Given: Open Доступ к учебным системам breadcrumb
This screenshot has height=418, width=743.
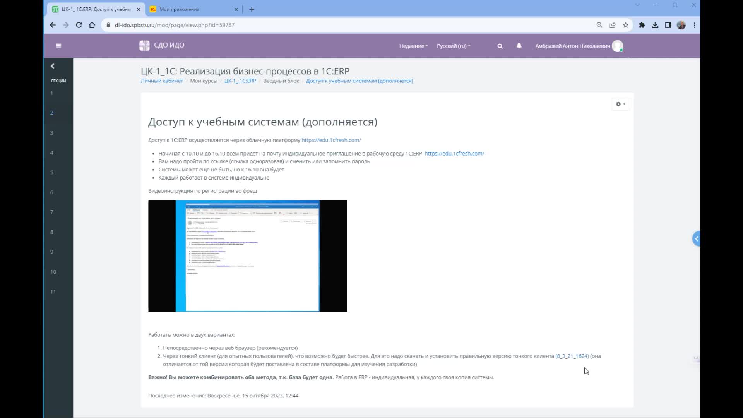Looking at the screenshot, I should pos(360,81).
